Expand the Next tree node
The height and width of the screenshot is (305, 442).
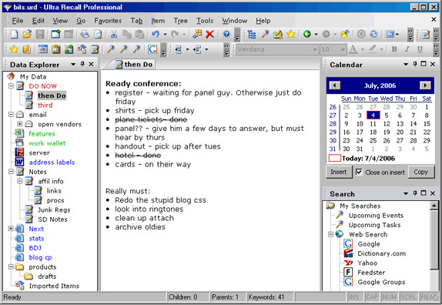tap(11, 229)
